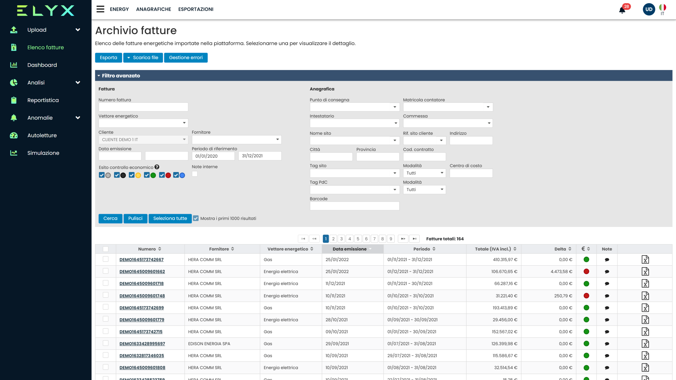Click the hamburger menu icon
The width and height of the screenshot is (676, 380).
click(100, 9)
